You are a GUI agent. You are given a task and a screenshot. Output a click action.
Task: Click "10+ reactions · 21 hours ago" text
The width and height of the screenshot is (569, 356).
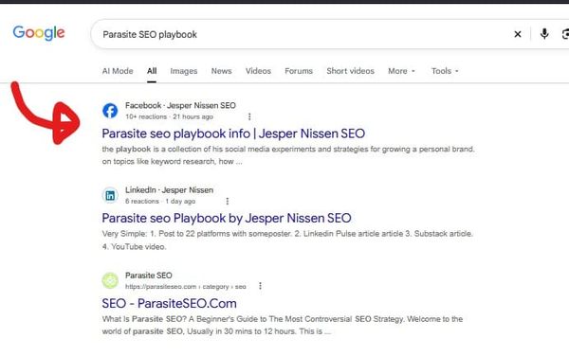coord(169,116)
